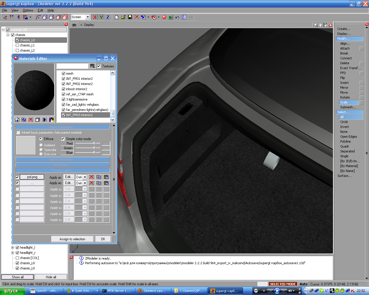Click the Open file folder icon

[123, 17]
